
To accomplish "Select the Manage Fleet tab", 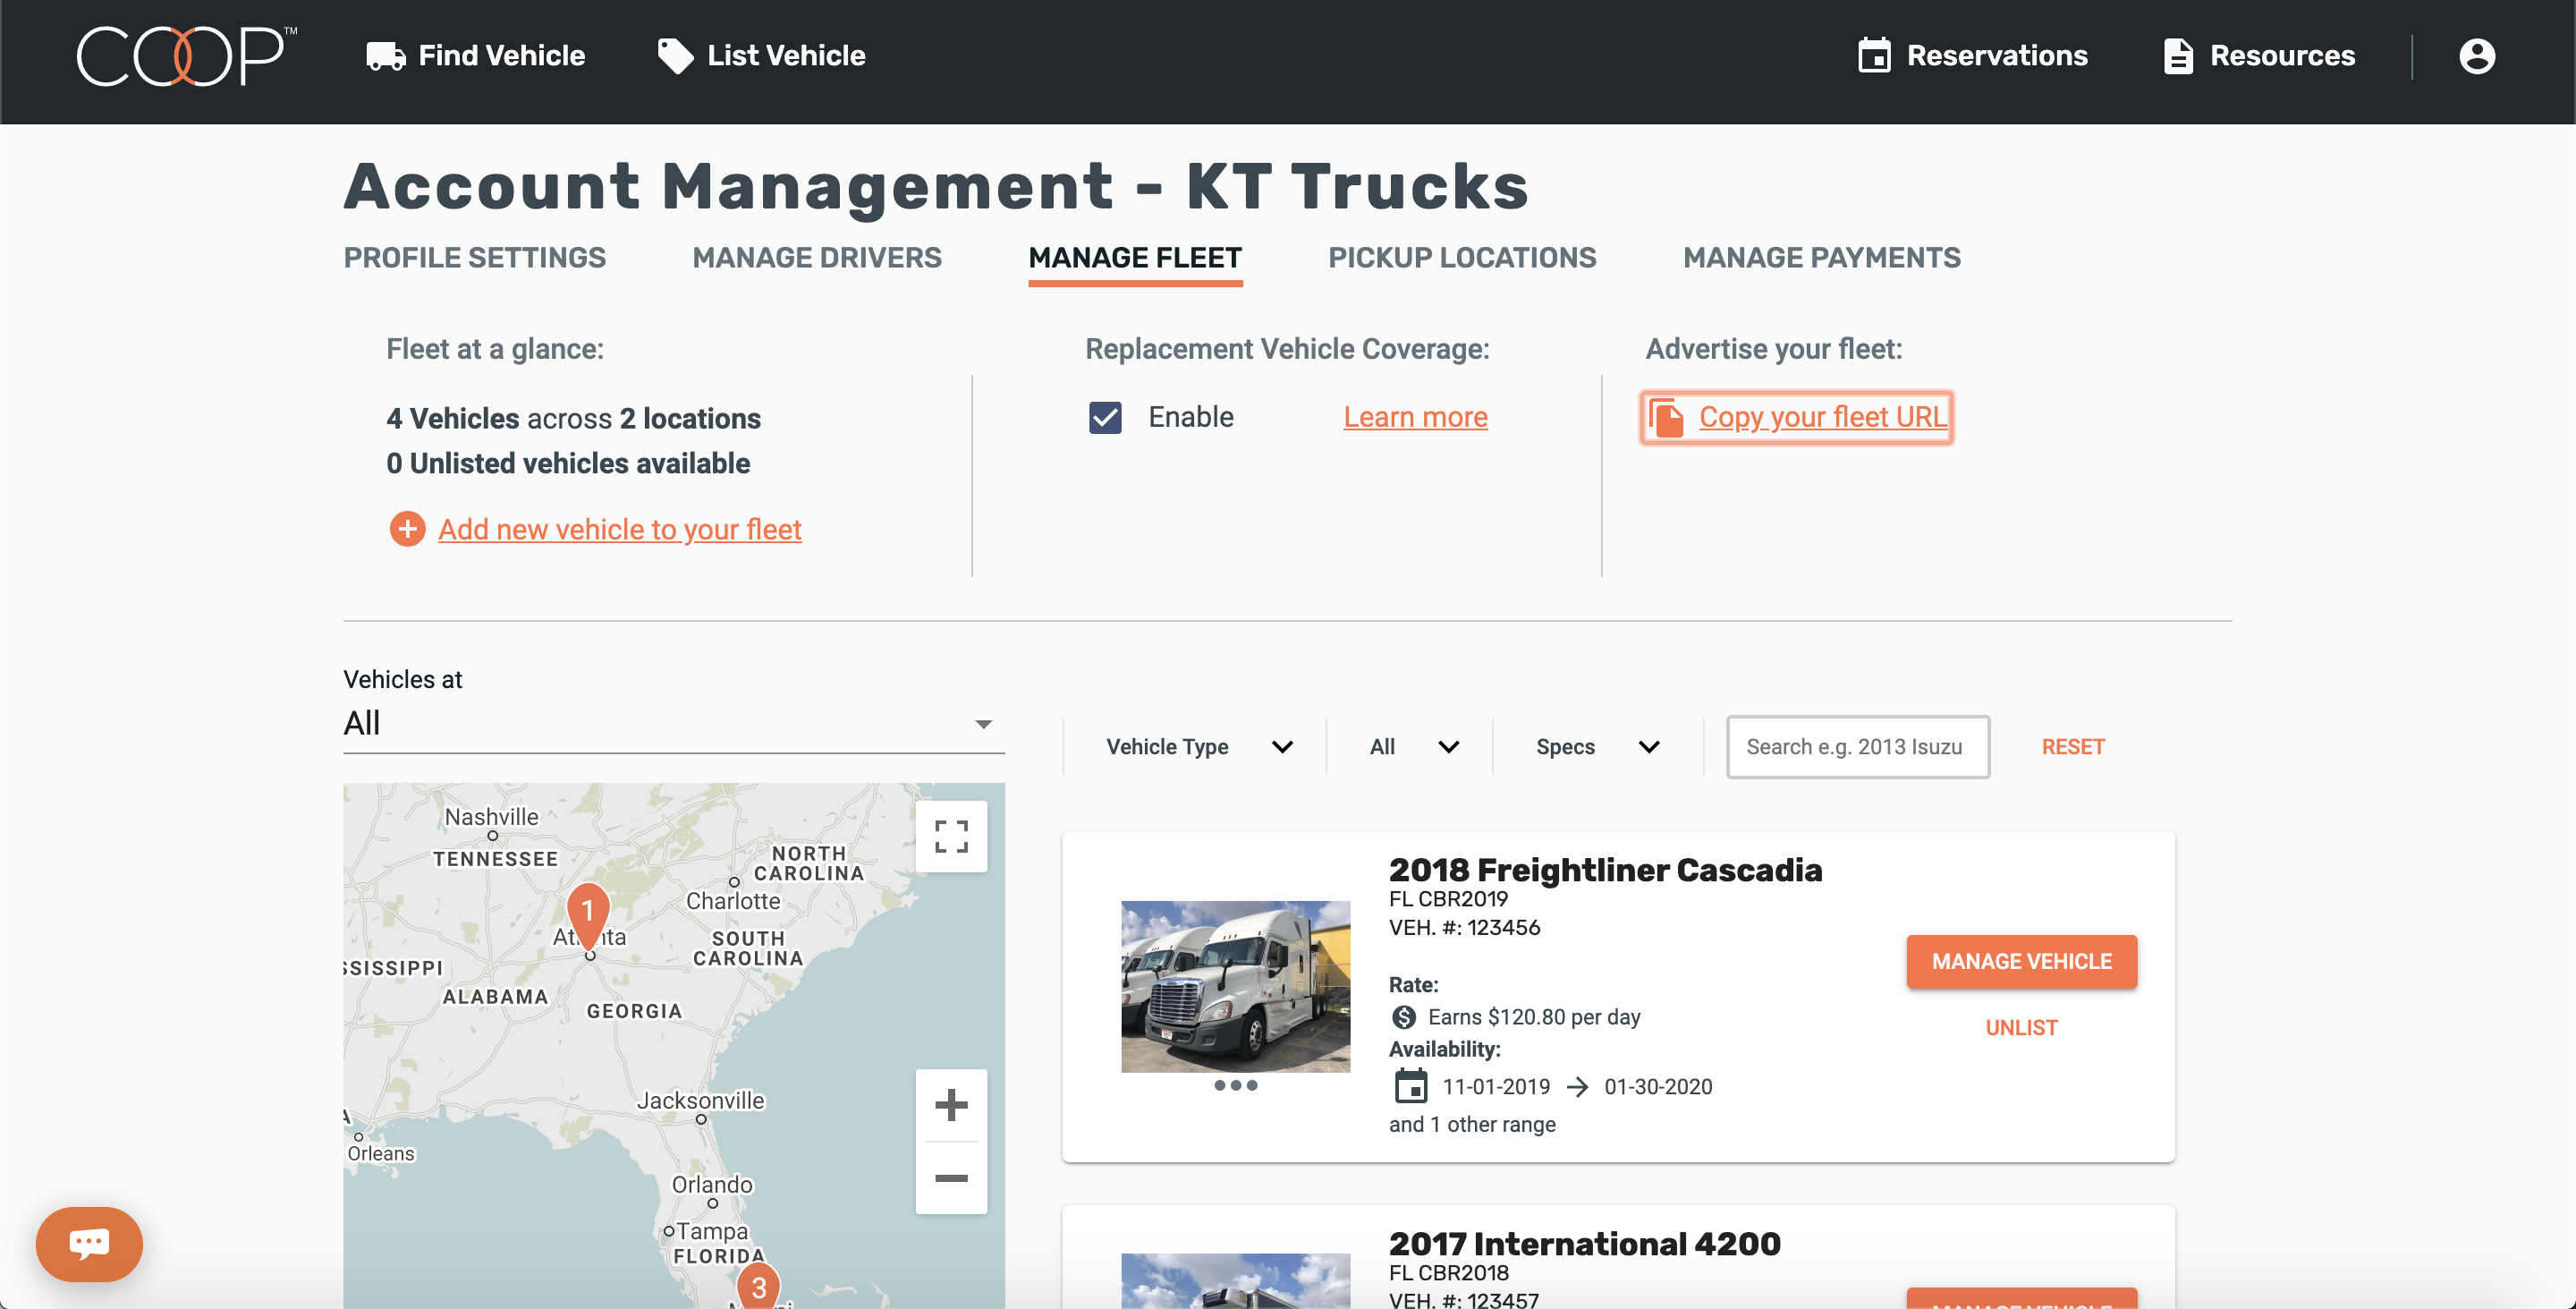I will tap(1135, 258).
